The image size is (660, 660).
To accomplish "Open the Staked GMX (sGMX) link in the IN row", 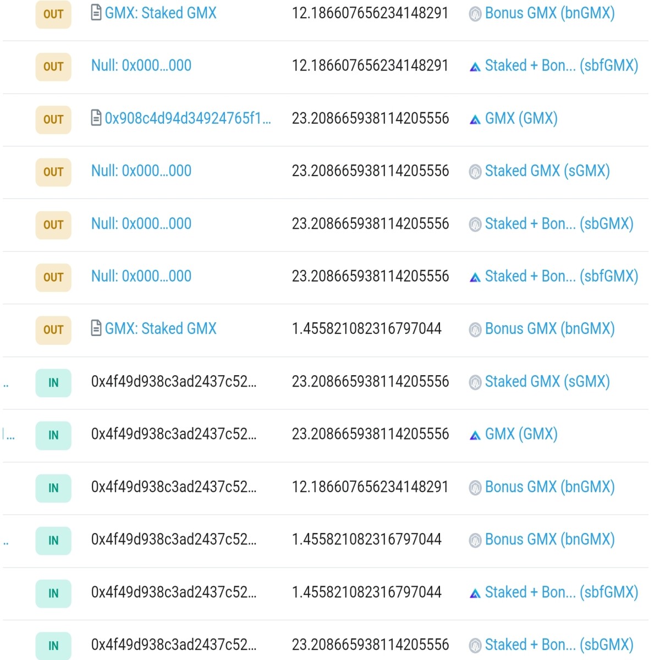I will tap(547, 381).
